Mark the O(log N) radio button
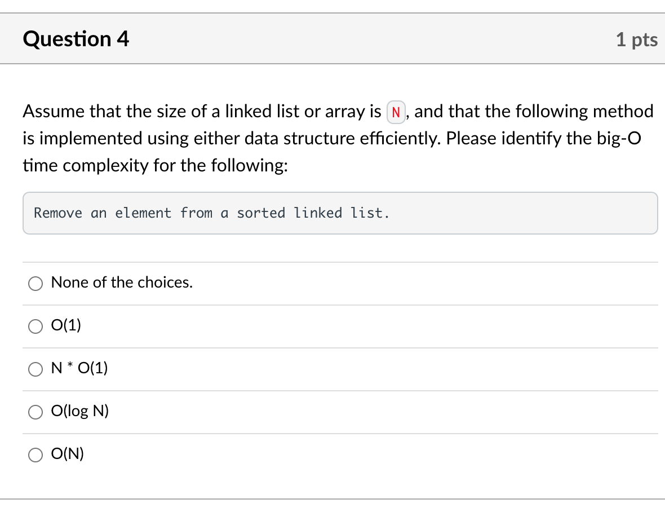This screenshot has height=512, width=665. click(x=35, y=412)
